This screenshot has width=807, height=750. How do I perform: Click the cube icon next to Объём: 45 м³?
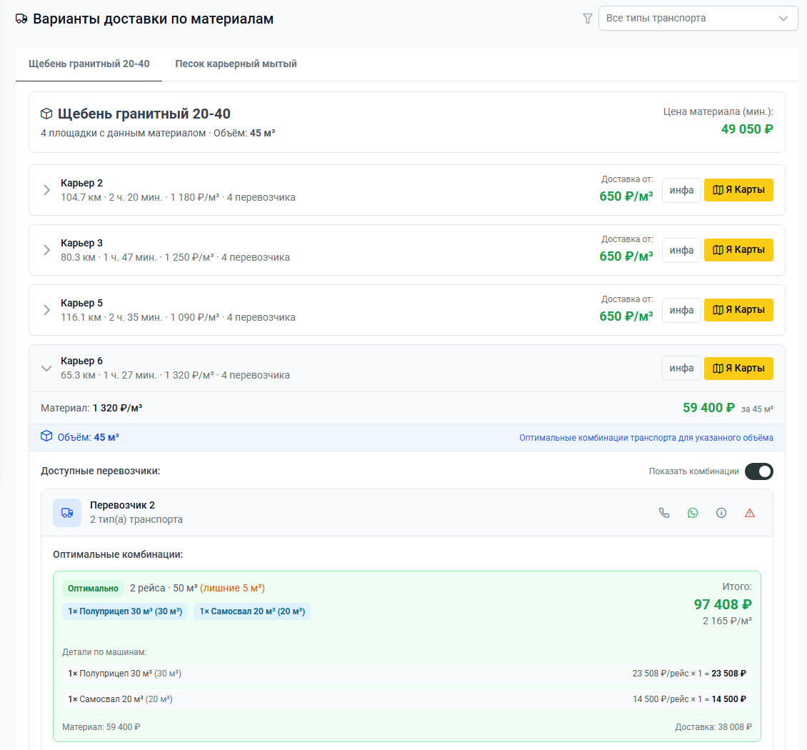click(x=46, y=436)
